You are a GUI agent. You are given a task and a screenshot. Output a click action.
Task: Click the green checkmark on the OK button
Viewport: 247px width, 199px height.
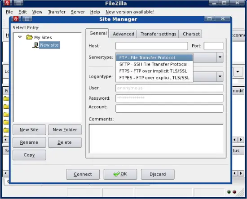point(116,174)
